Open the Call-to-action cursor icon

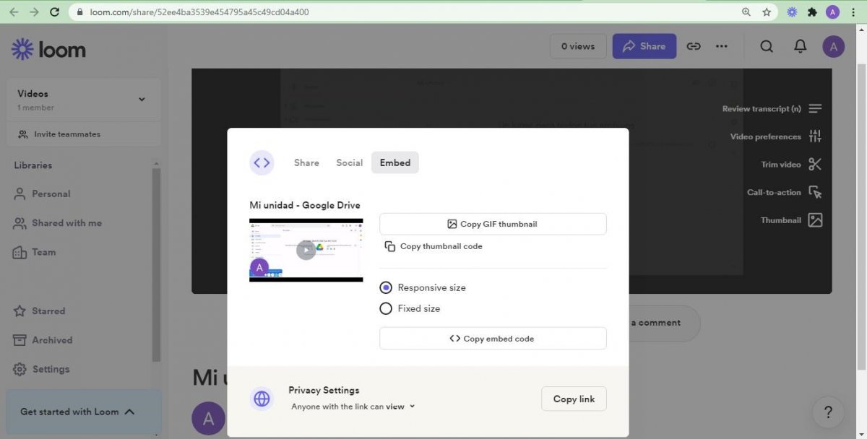pos(815,192)
